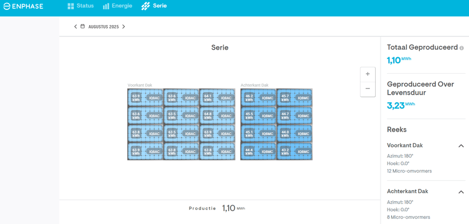Click the 8 Micro-omvormers text
This screenshot has width=469, height=224.
tap(408, 217)
